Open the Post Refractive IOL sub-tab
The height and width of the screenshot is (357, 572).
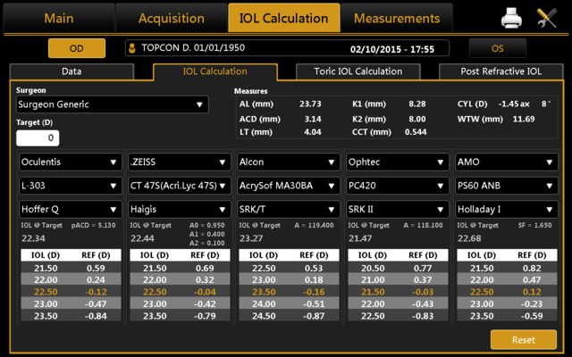coord(500,71)
